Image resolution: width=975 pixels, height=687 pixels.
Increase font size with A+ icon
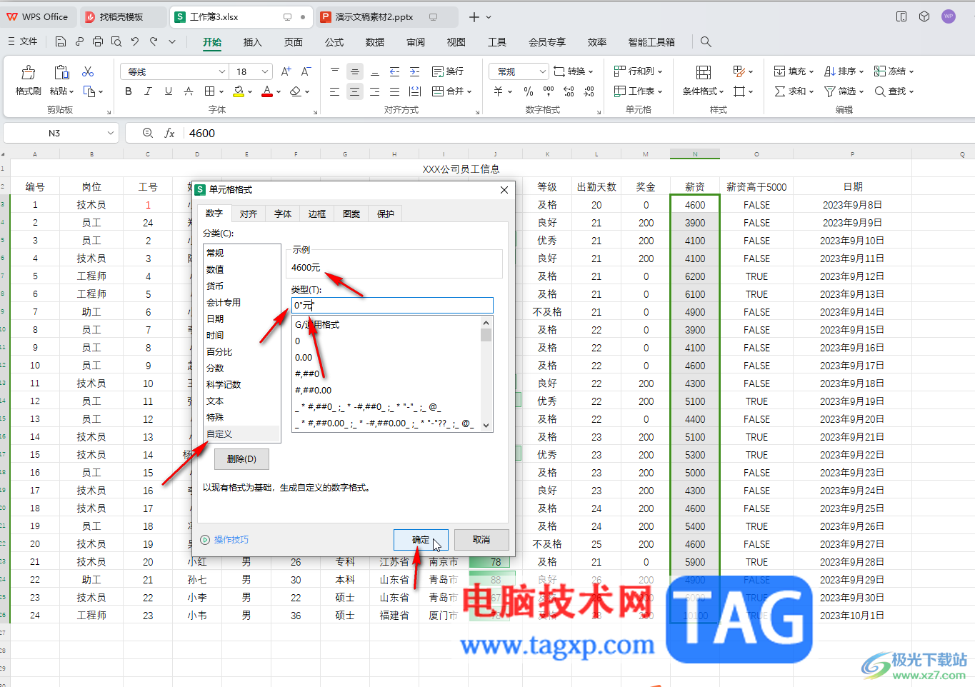click(x=286, y=71)
